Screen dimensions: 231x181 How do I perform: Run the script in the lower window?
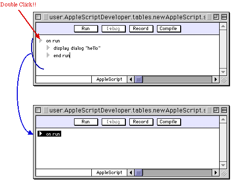(x=86, y=122)
